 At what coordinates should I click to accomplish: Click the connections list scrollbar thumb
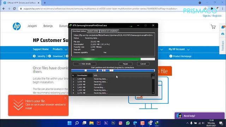click(153, 78)
